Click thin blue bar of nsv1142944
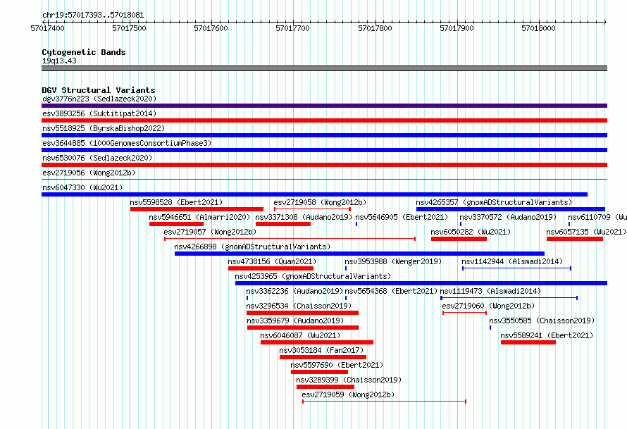The width and height of the screenshot is (627, 429). pos(516,268)
